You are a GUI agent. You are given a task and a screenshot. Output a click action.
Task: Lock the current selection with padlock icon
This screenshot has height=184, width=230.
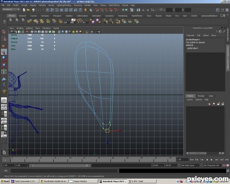[85, 10]
